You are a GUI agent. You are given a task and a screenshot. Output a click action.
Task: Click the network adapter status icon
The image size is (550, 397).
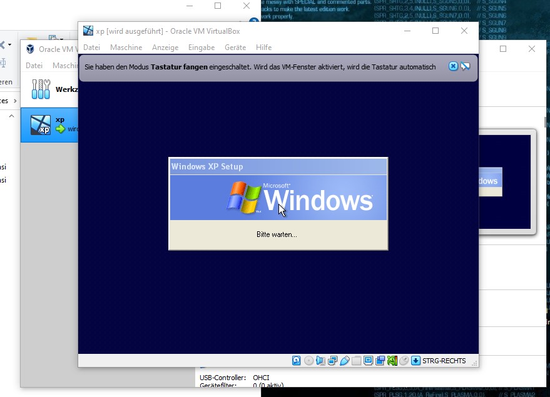tap(332, 361)
